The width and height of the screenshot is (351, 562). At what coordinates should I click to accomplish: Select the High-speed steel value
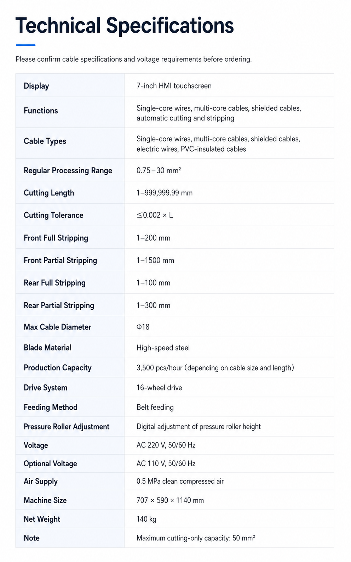coord(163,348)
